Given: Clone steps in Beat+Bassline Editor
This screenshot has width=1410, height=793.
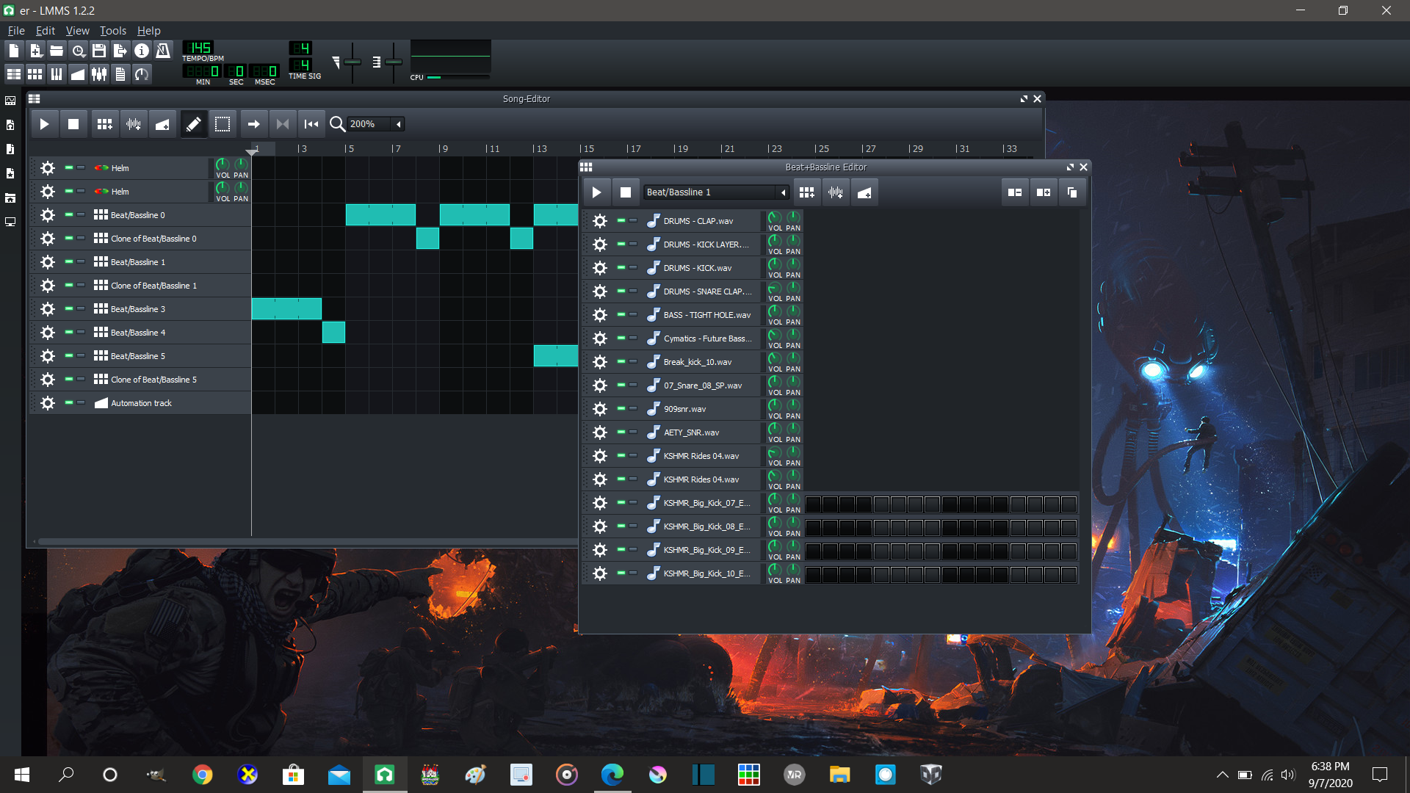Looking at the screenshot, I should tap(1072, 192).
